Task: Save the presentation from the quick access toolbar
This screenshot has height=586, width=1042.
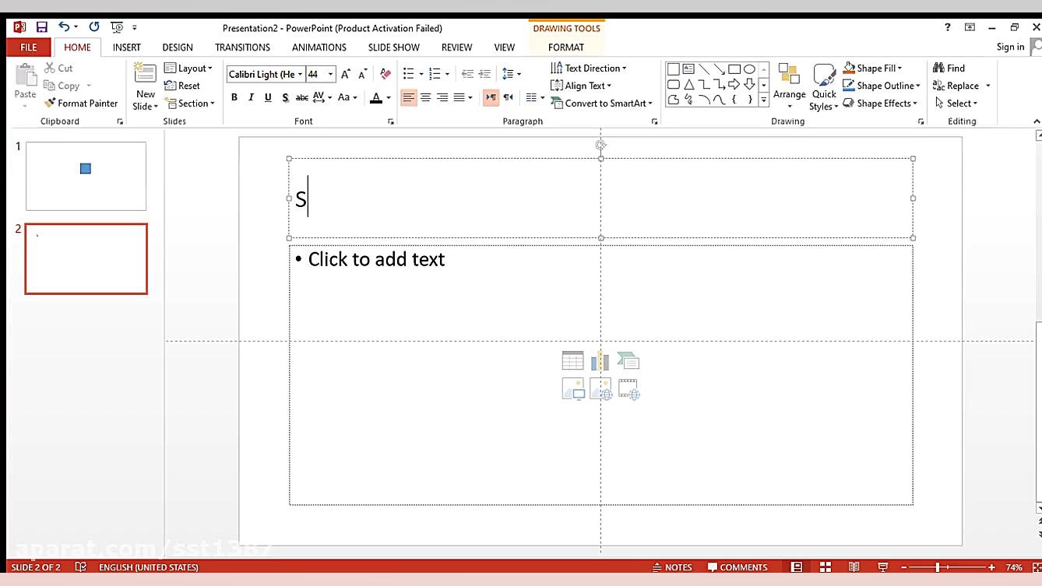Action: [x=42, y=27]
